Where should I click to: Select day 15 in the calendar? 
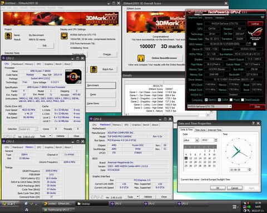pyautogui.click(x=205, y=158)
